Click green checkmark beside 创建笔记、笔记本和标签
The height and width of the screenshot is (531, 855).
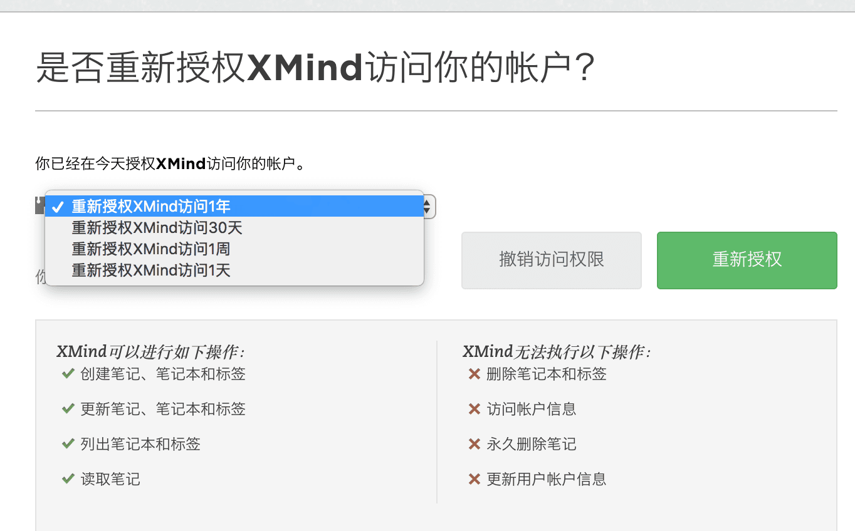[x=68, y=374]
